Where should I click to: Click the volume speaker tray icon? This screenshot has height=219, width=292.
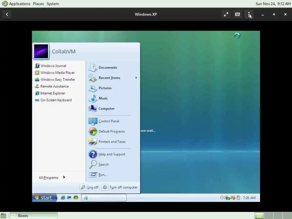[222, 198]
